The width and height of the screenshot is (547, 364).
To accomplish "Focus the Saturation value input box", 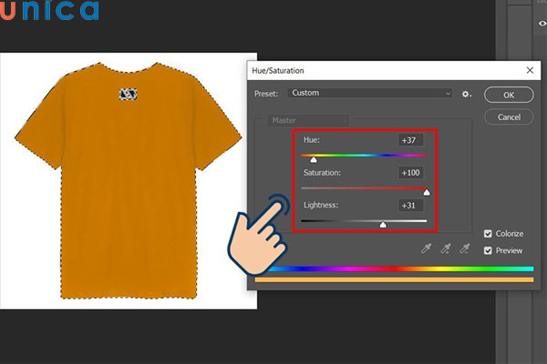I will (410, 173).
